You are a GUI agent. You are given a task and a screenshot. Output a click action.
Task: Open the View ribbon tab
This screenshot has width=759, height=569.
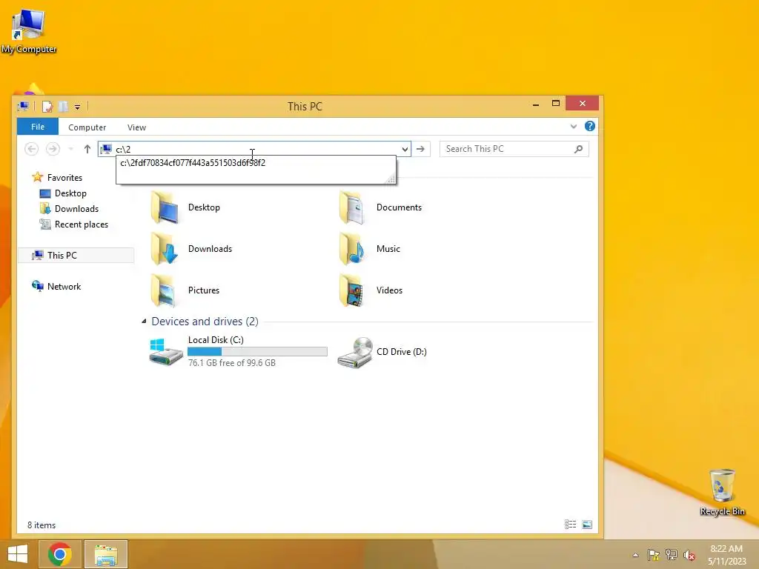click(x=136, y=127)
